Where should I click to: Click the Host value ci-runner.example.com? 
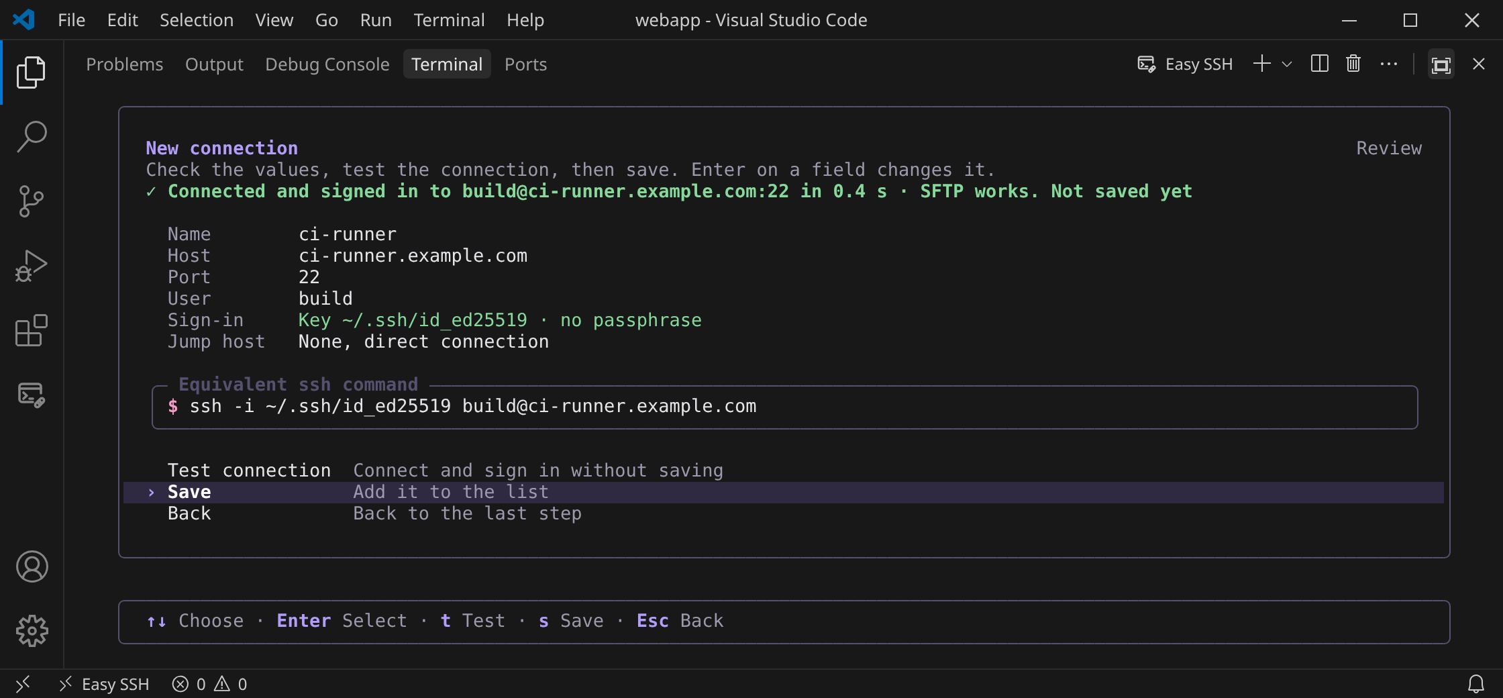413,256
